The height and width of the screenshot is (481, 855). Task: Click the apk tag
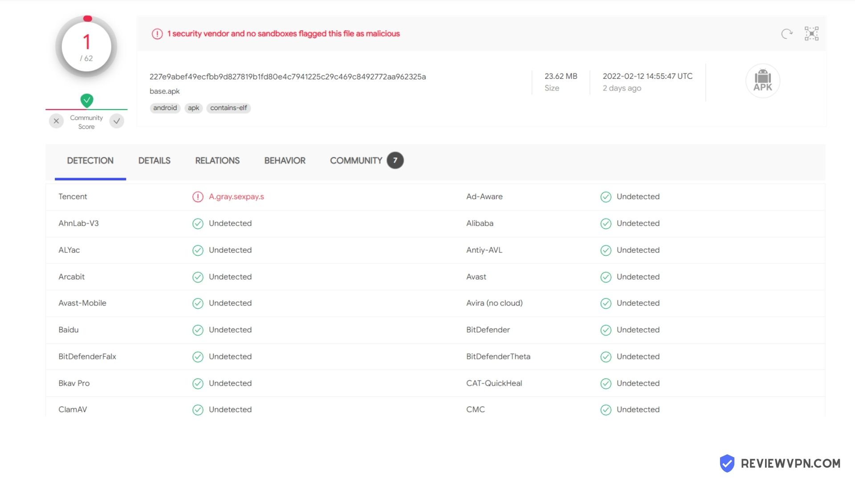click(193, 108)
